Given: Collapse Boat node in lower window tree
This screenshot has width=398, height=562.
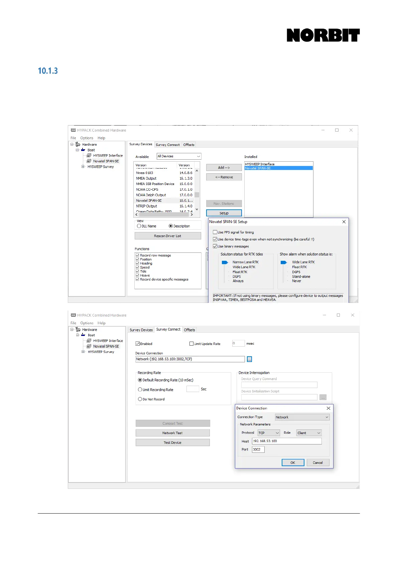Looking at the screenshot, I should coord(77,335).
